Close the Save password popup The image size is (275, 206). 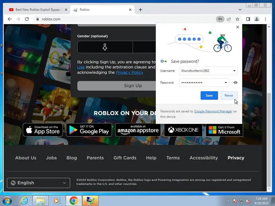[237, 27]
